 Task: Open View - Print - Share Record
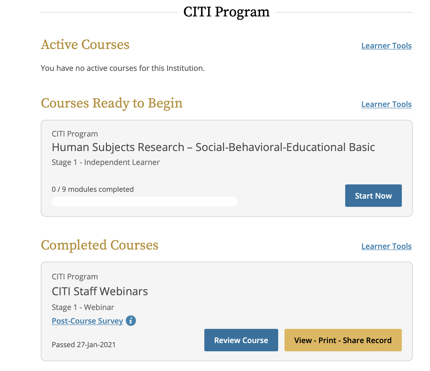click(x=343, y=340)
